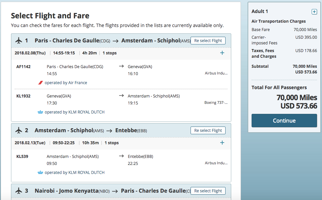Click flight number AF1142

click(23, 66)
